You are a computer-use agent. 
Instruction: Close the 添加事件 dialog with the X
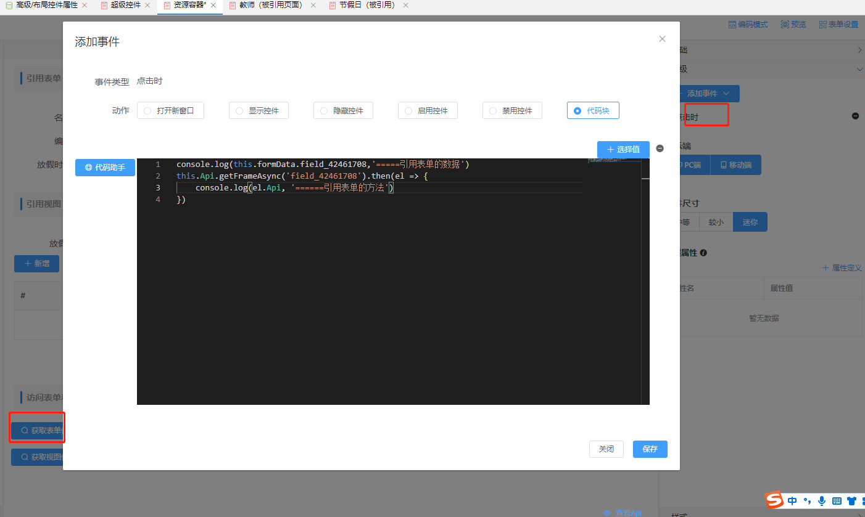click(x=662, y=39)
